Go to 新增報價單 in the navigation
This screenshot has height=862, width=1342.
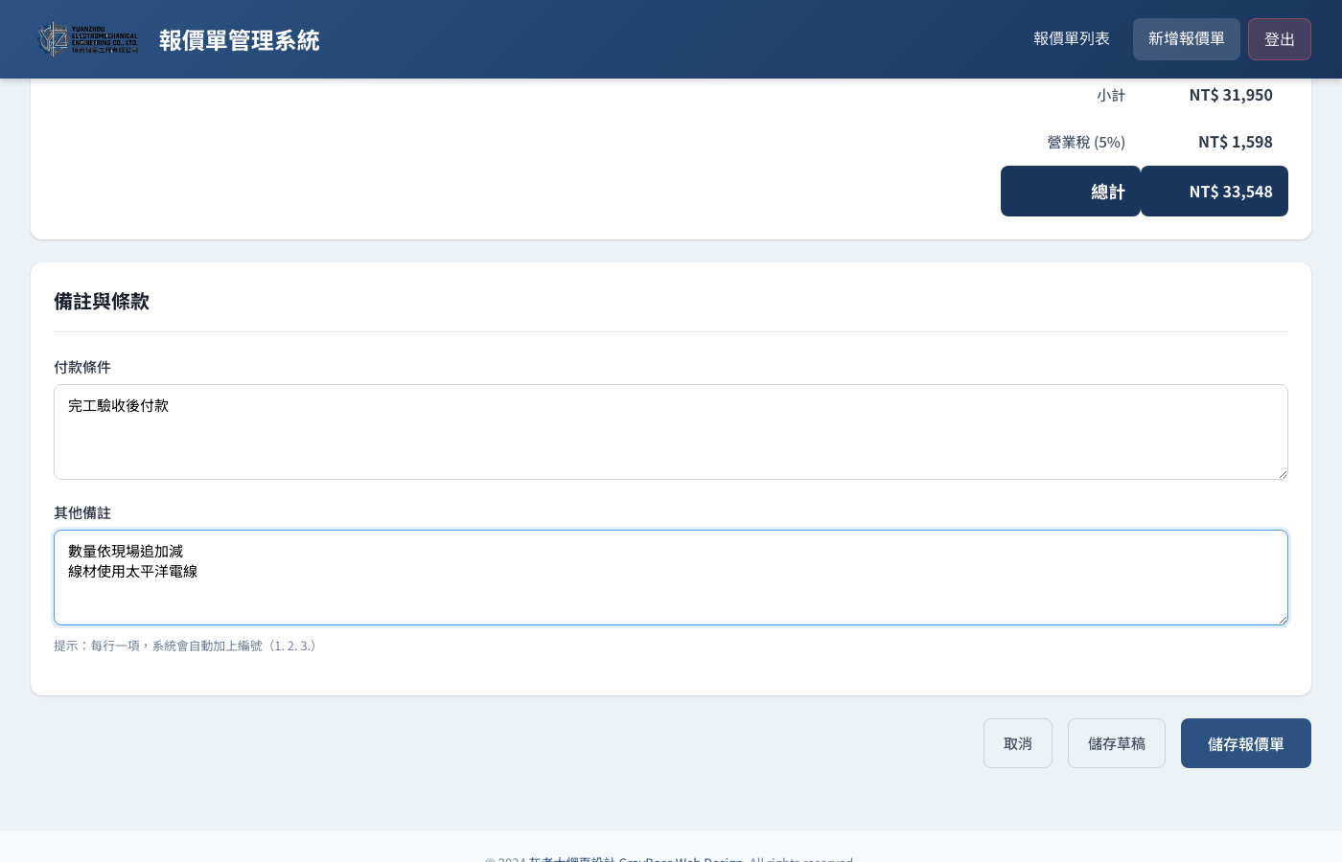click(1186, 39)
